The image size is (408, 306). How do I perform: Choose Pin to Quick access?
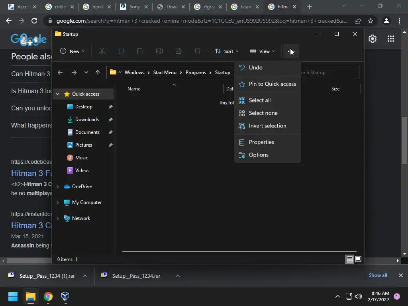[267, 84]
